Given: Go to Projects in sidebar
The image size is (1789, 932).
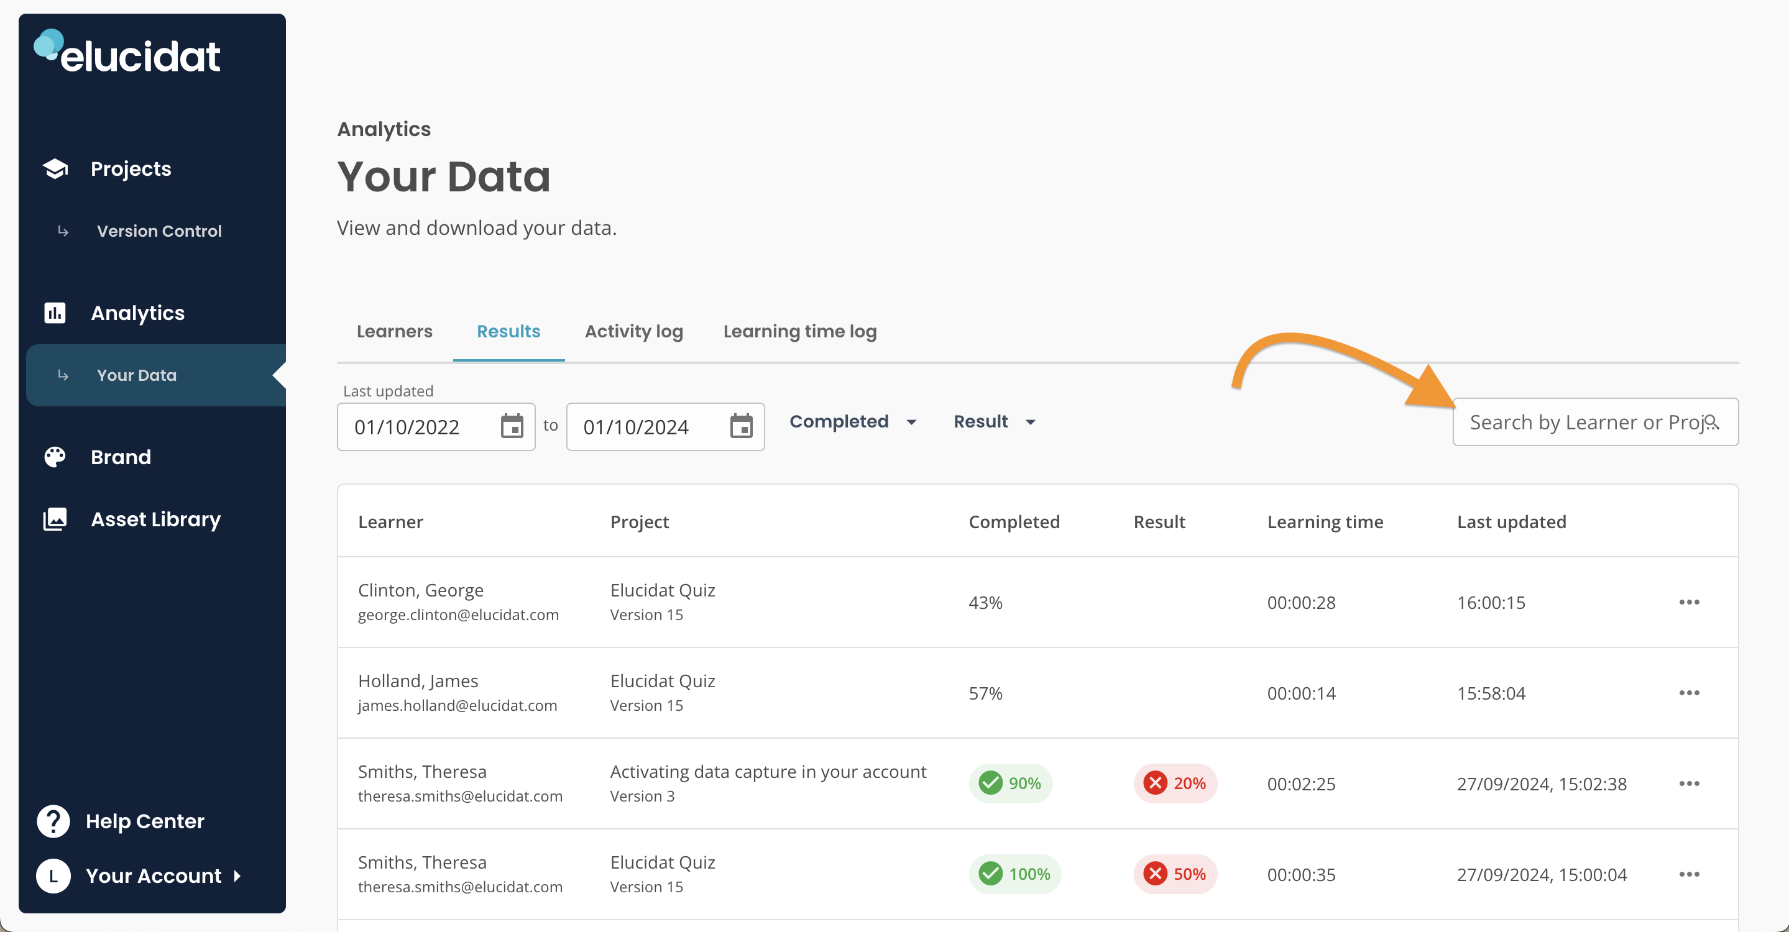Looking at the screenshot, I should pyautogui.click(x=131, y=168).
